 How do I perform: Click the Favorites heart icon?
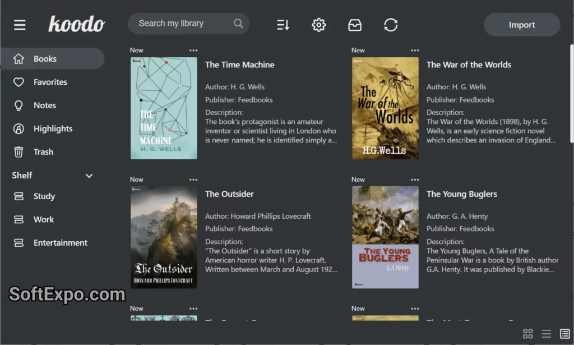click(x=19, y=82)
